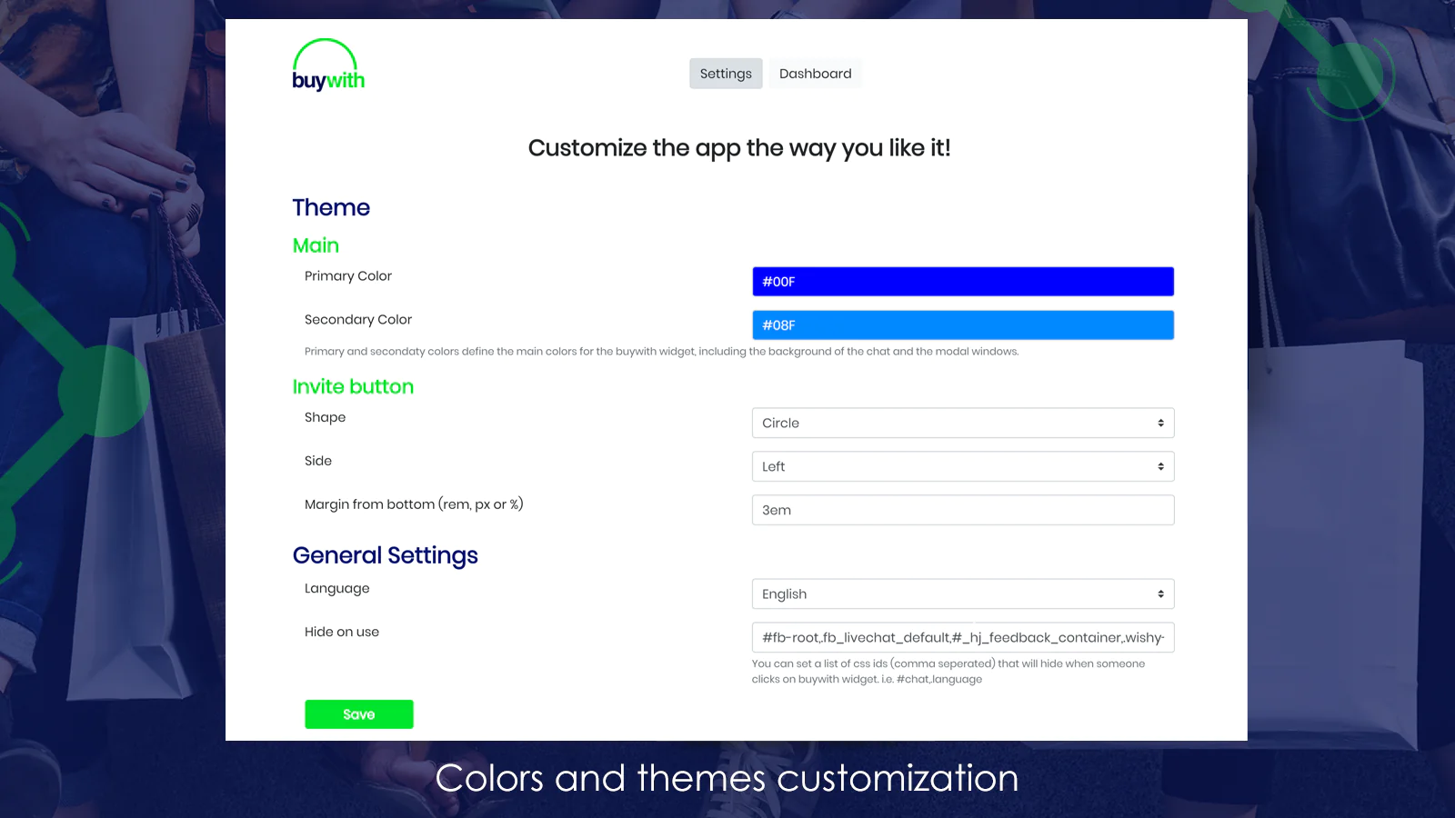The height and width of the screenshot is (818, 1455).
Task: Click the 'Hide on use' label
Action: pyautogui.click(x=342, y=632)
